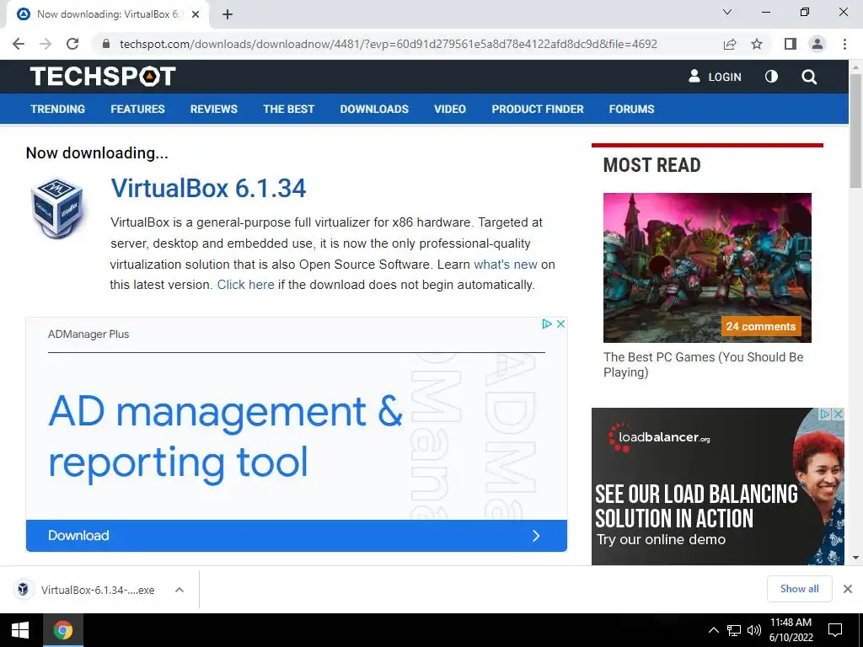Open the notification center icon

835,630
